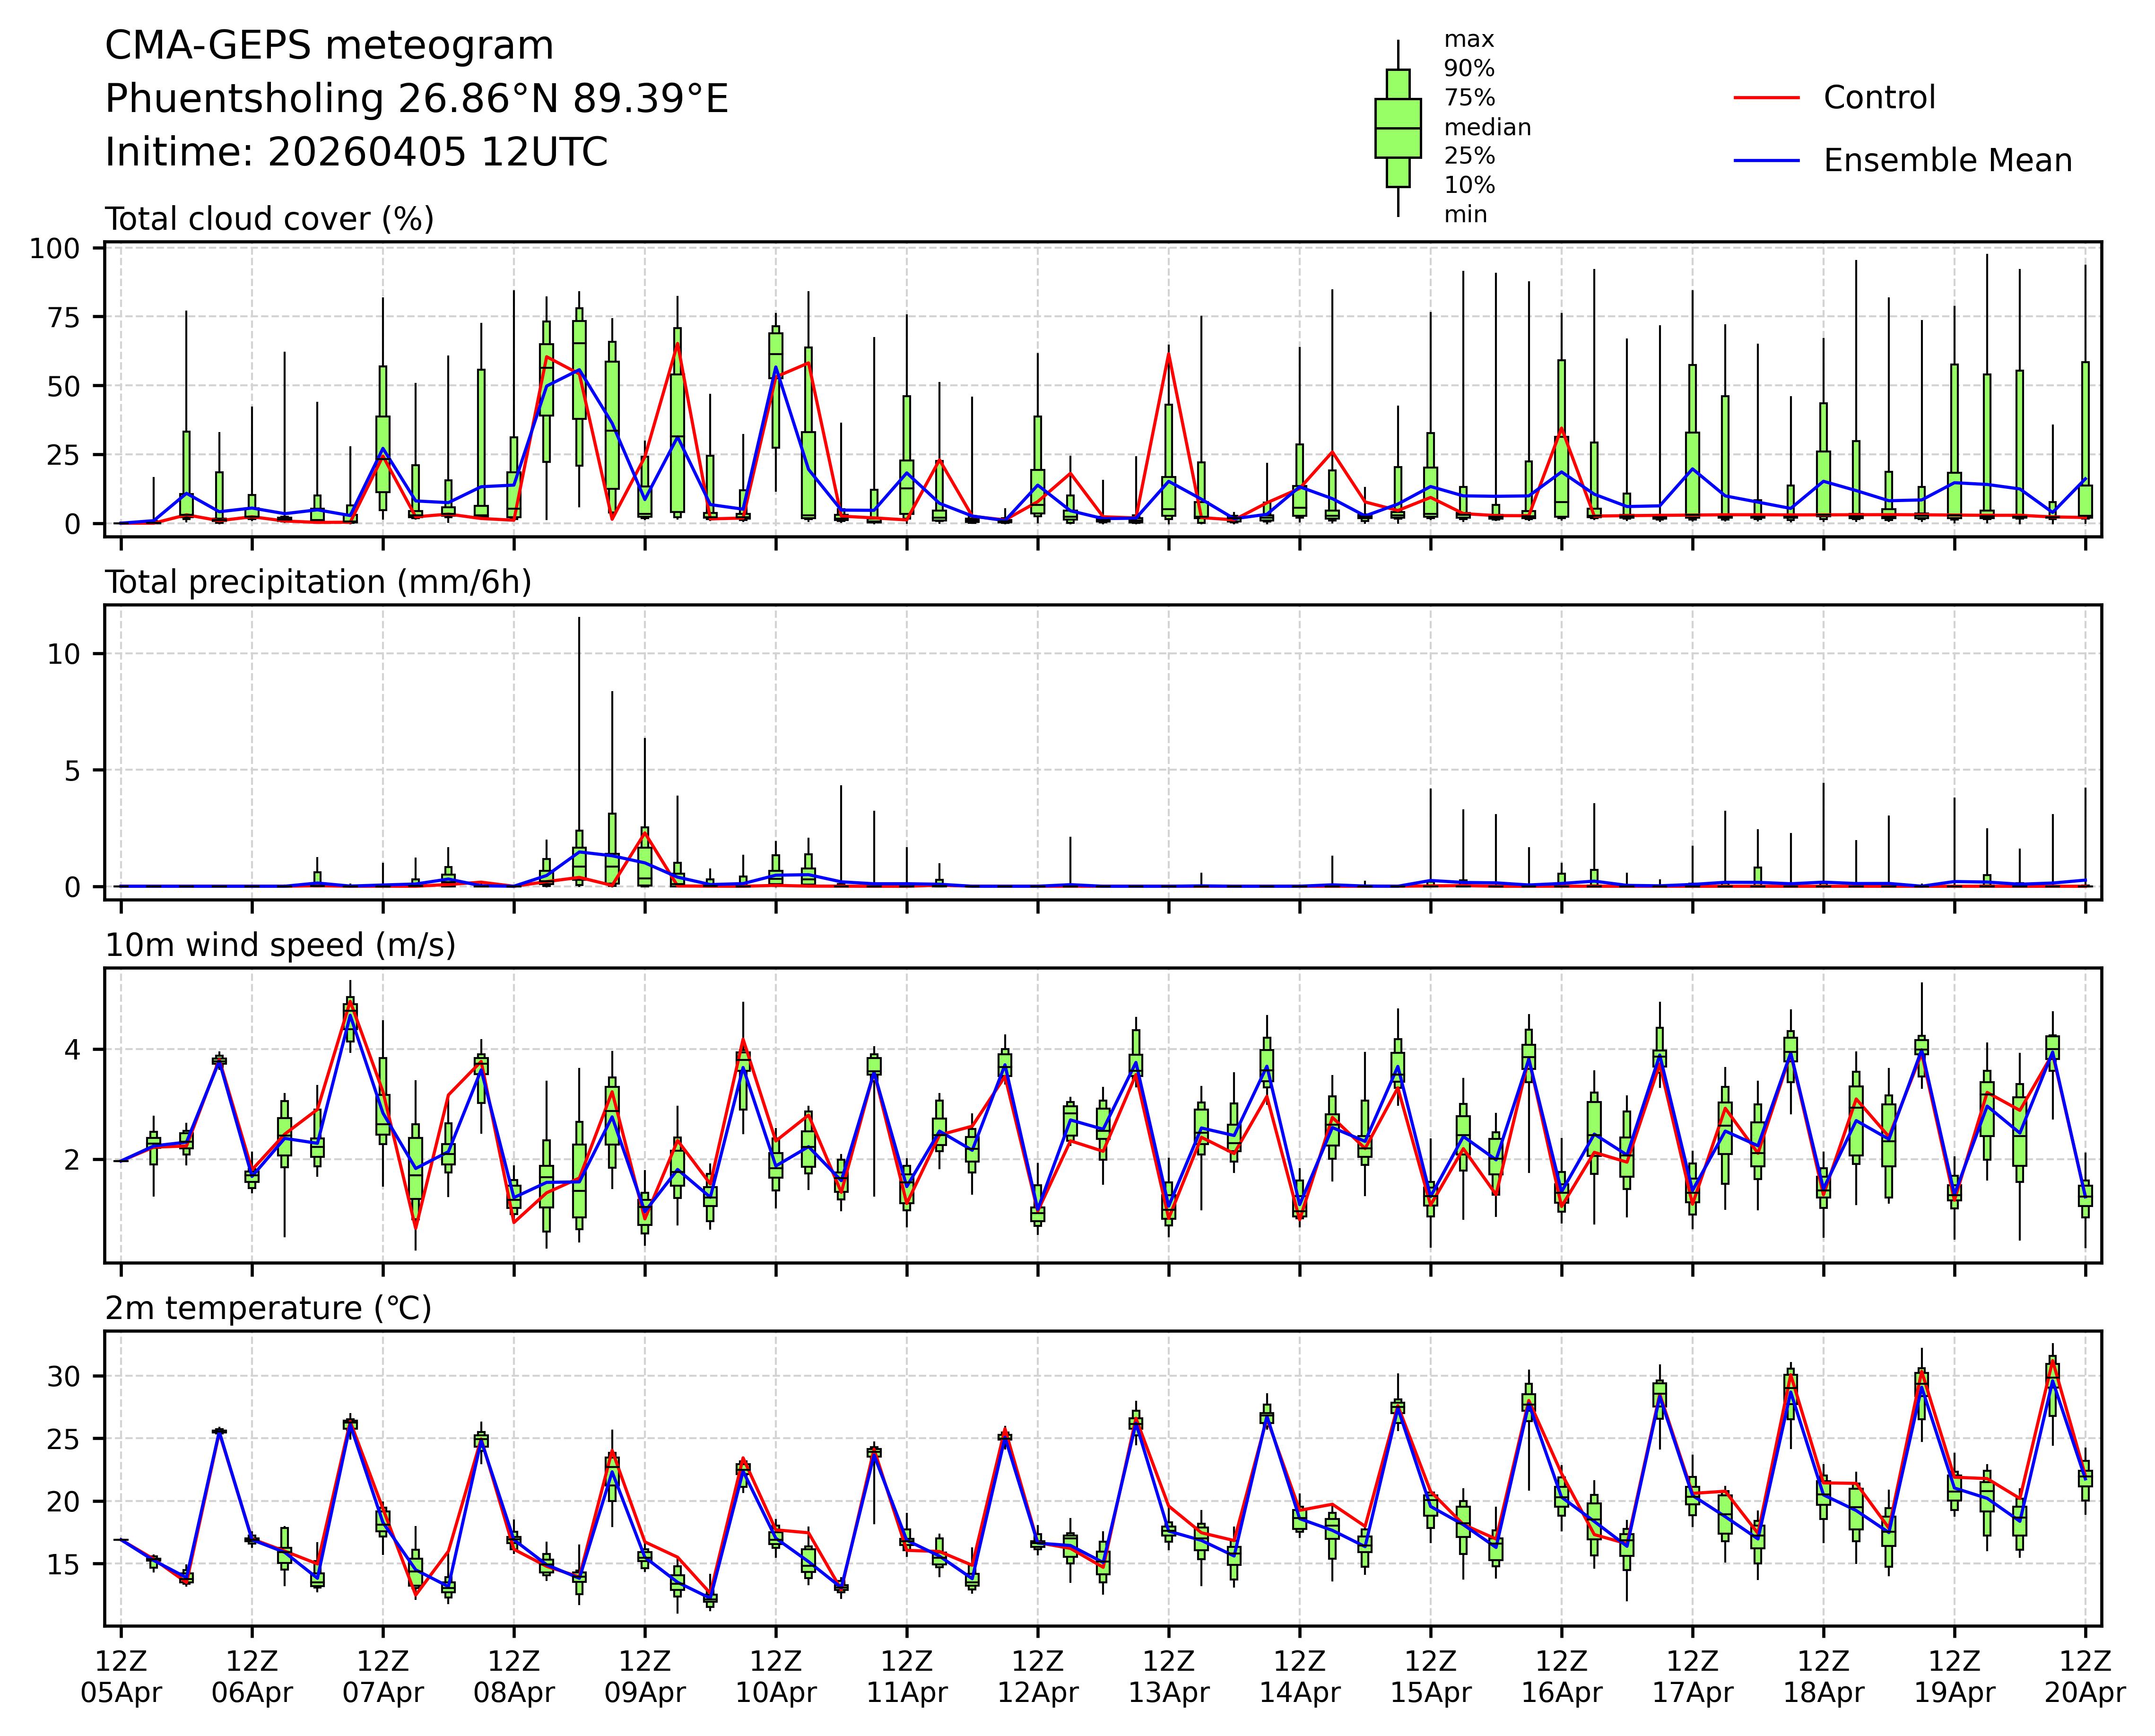Click the CMA-GEPS meteogram title
2155x1736 pixels.
(x=329, y=46)
